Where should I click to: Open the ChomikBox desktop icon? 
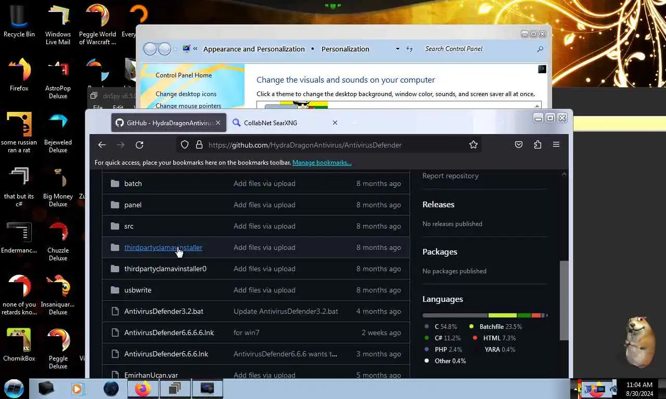point(19,345)
